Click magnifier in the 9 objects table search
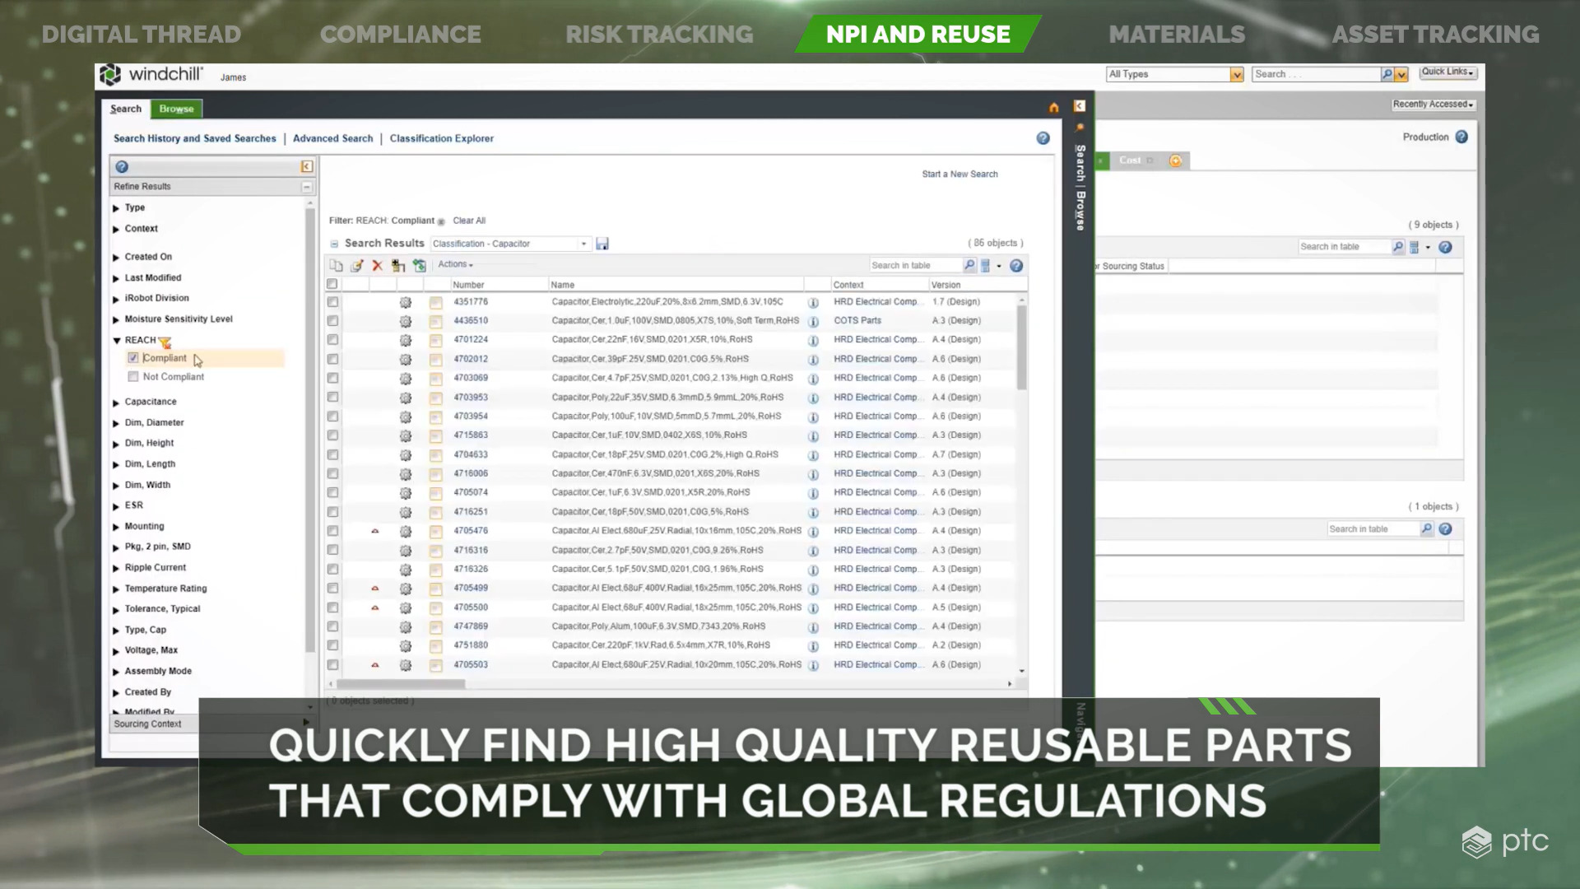The image size is (1580, 889). pos(1397,247)
